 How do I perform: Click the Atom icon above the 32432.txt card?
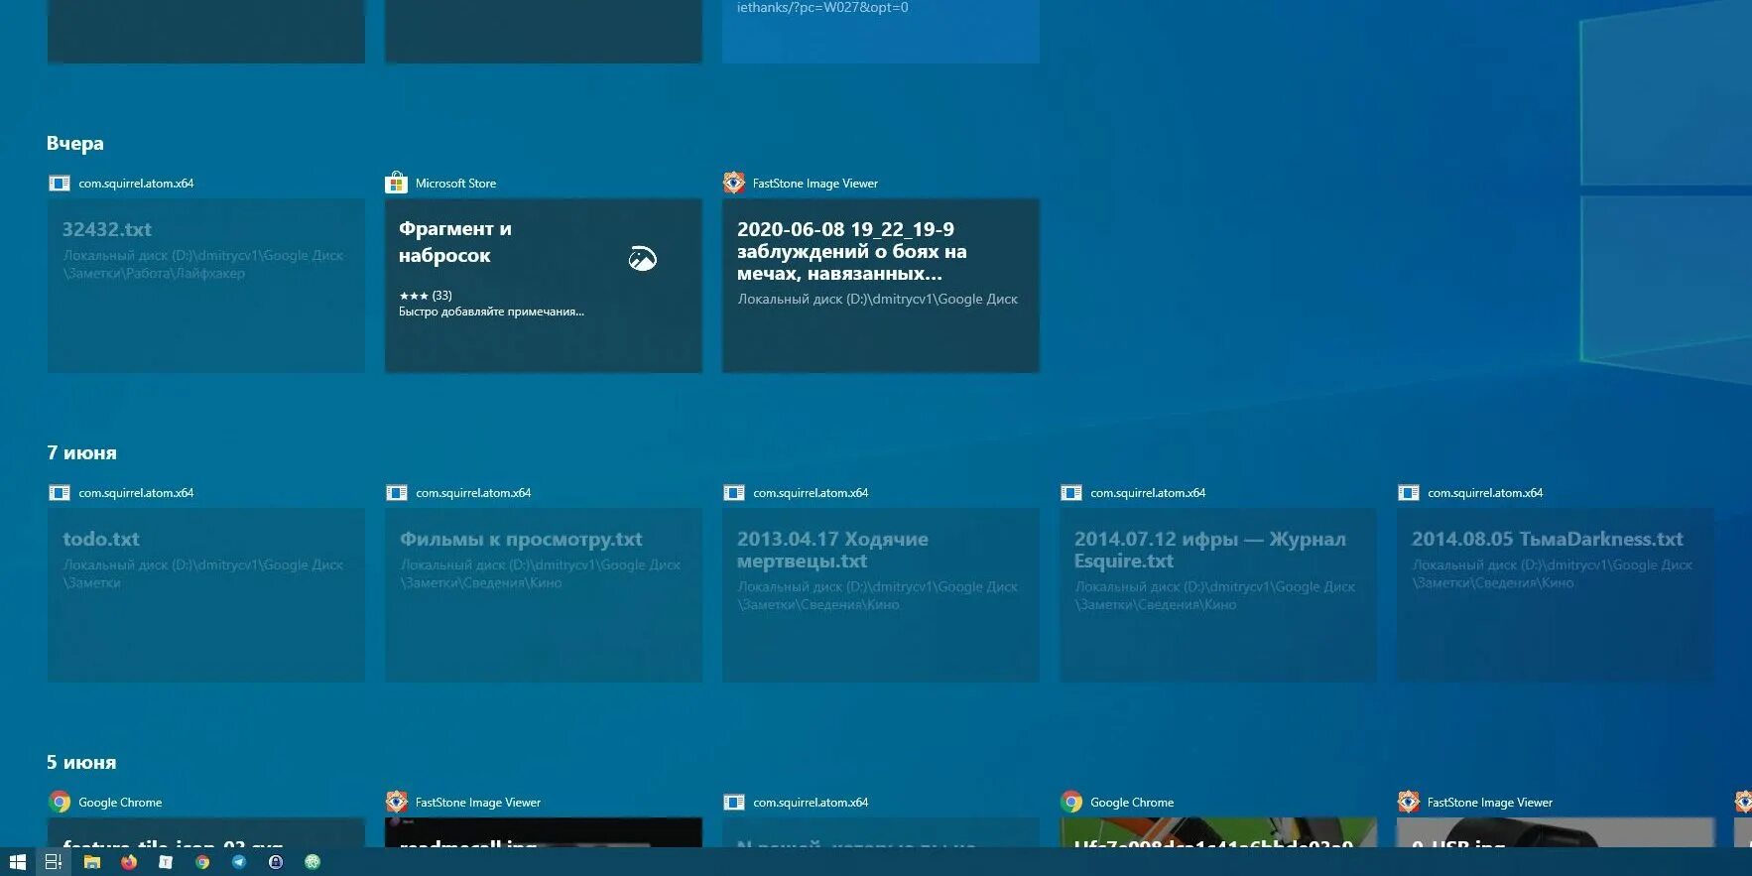[60, 183]
